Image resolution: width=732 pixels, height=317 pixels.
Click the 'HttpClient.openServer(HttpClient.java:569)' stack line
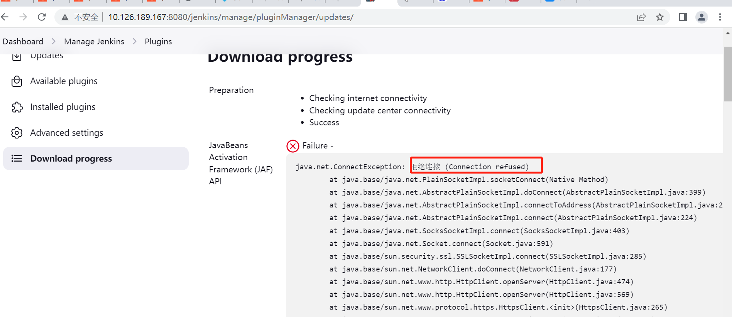pyautogui.click(x=482, y=295)
